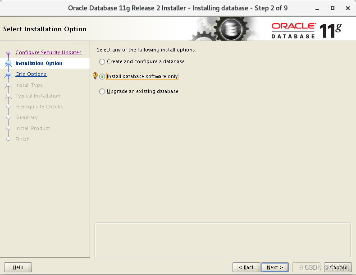This screenshot has width=356, height=275.
Task: Maximize the installer window
Action: tap(333, 8)
